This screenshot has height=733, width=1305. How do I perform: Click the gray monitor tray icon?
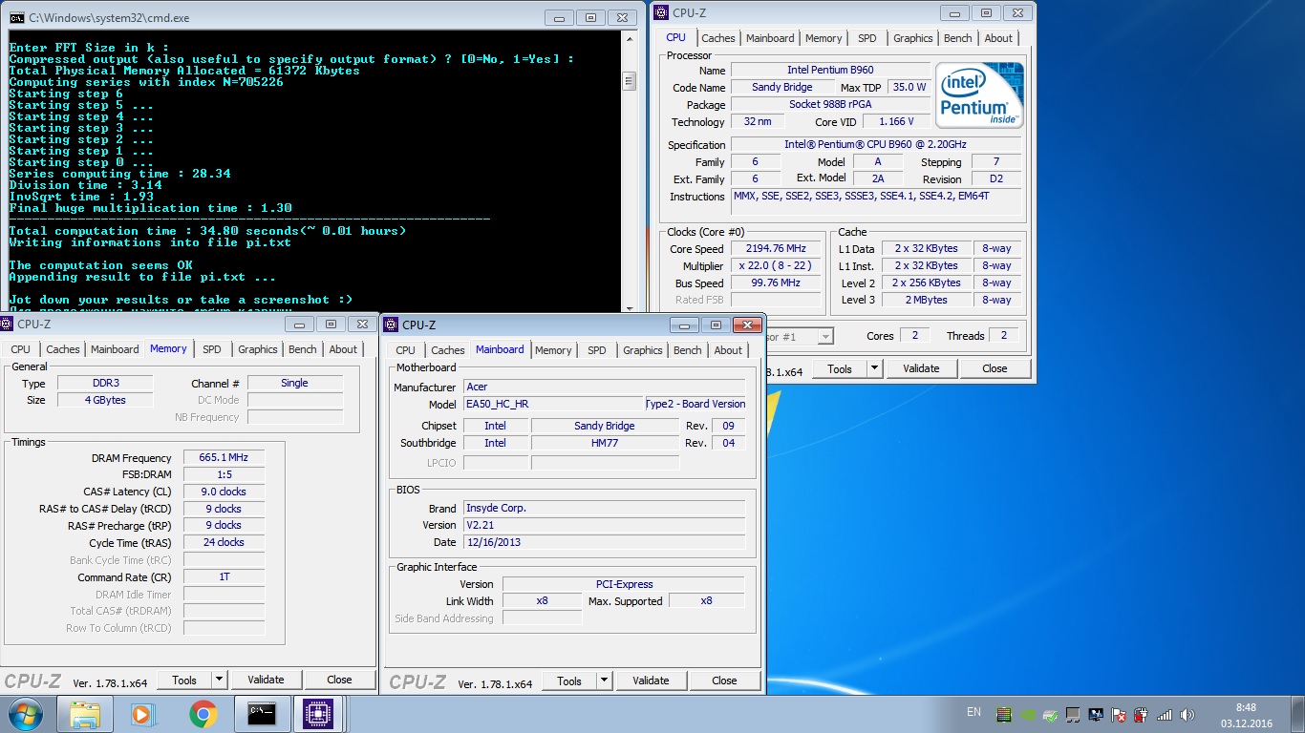tap(1073, 714)
